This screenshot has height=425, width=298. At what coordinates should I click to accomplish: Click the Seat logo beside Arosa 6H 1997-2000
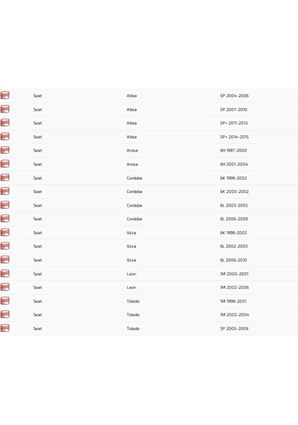coord(5,150)
